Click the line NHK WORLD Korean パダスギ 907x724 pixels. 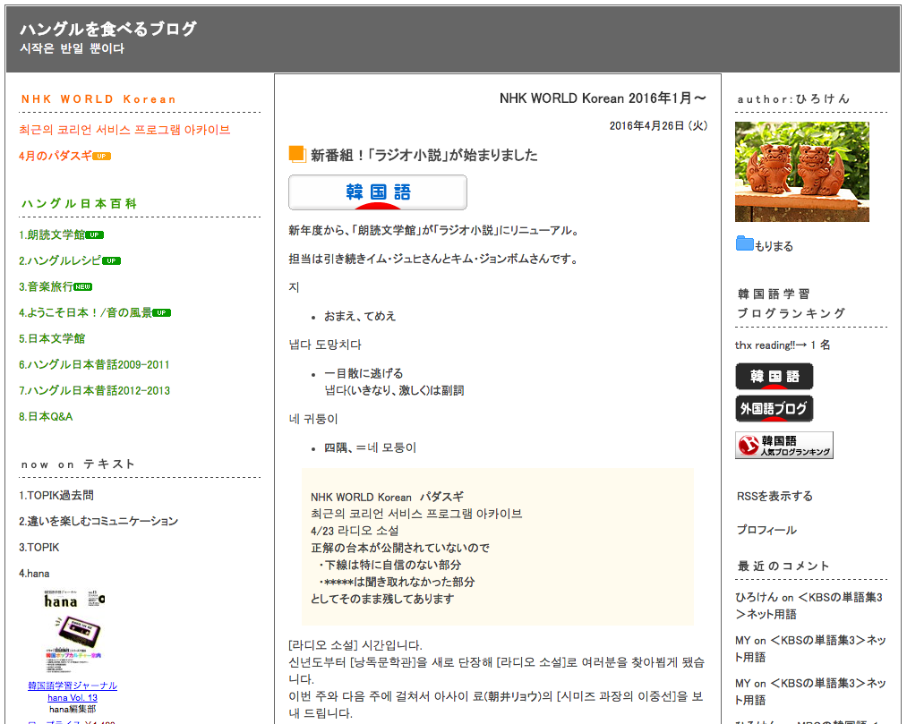pyautogui.click(x=387, y=497)
